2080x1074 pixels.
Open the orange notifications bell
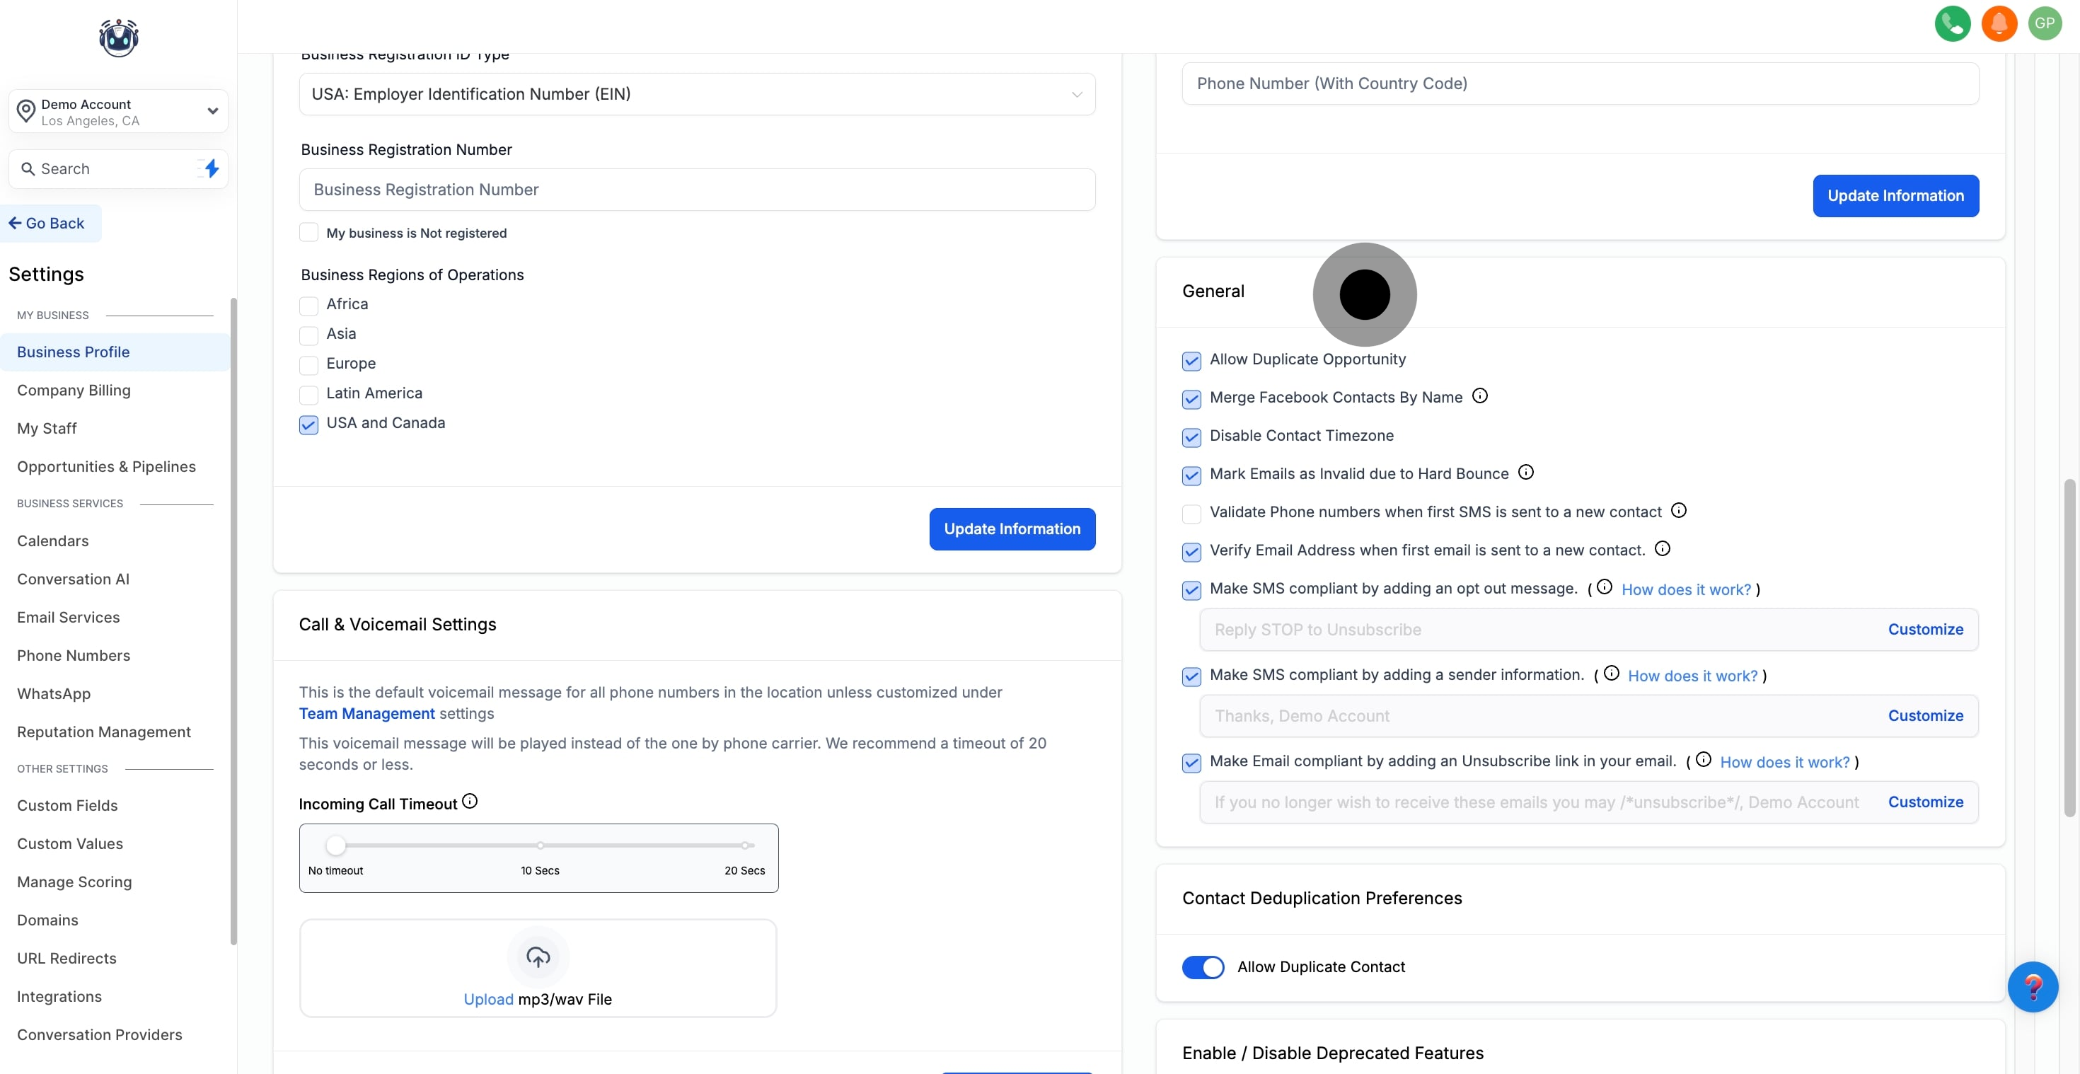pos(1999,23)
